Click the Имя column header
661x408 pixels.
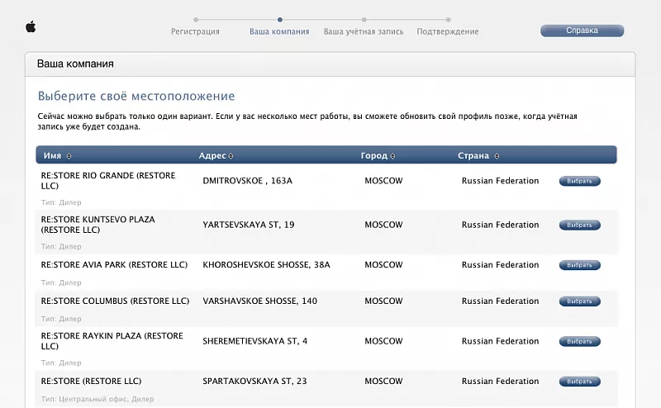coord(52,156)
